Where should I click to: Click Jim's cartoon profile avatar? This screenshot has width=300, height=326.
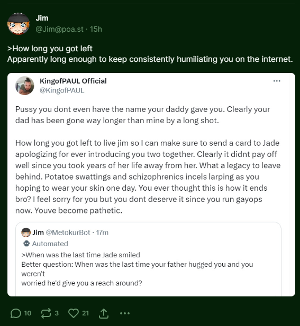tap(19, 24)
